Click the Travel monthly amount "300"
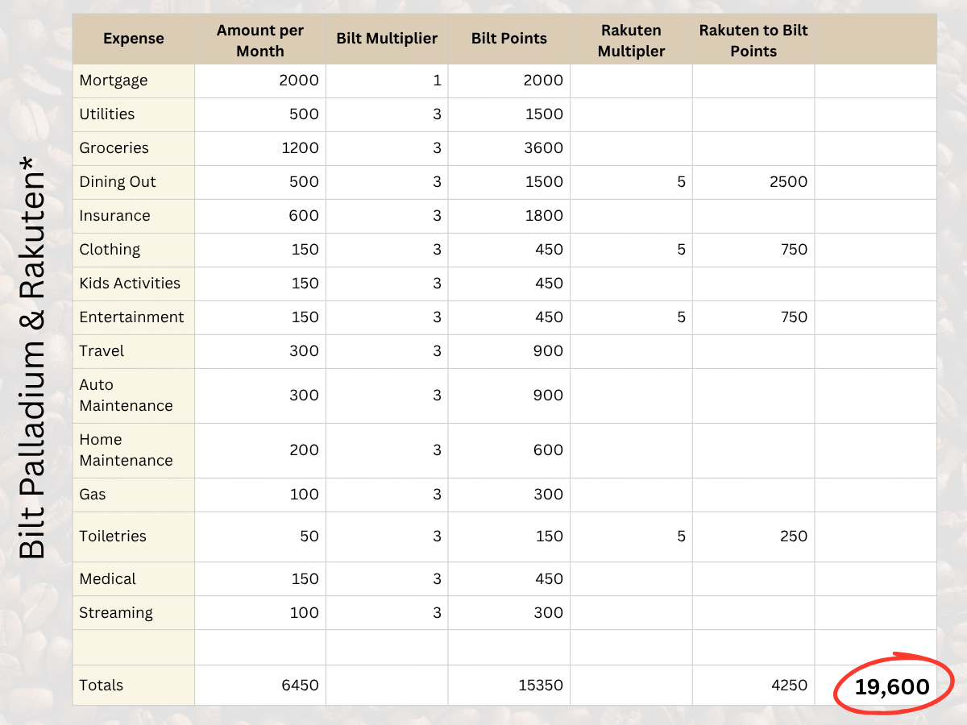 click(305, 351)
